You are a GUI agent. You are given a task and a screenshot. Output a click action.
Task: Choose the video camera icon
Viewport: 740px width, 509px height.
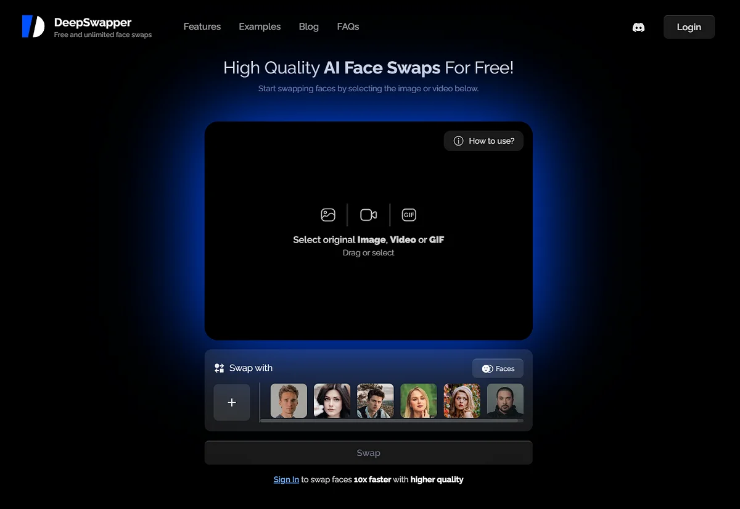pyautogui.click(x=369, y=215)
